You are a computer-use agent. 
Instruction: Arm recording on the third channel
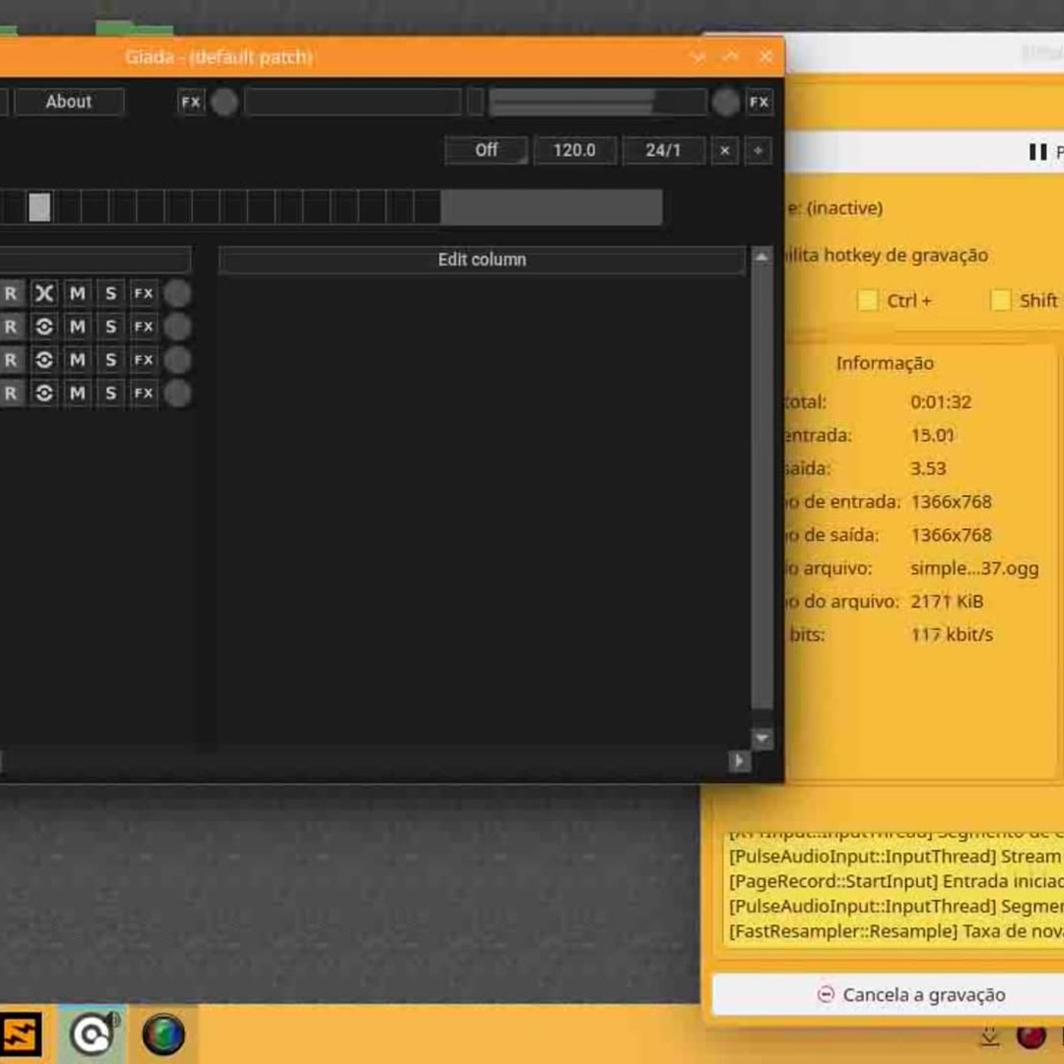(x=11, y=360)
